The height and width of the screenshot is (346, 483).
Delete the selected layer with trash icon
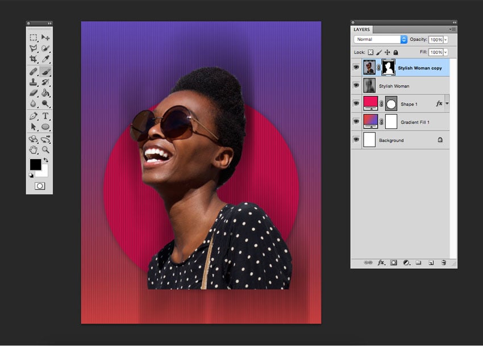point(444,262)
